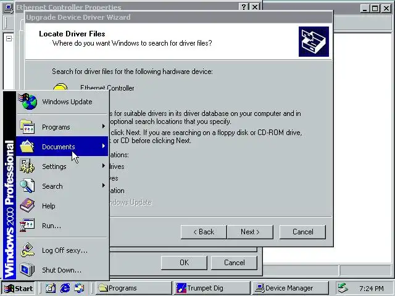Expand the Documents submenu arrow
The height and width of the screenshot is (296, 395).
pyautogui.click(x=103, y=146)
